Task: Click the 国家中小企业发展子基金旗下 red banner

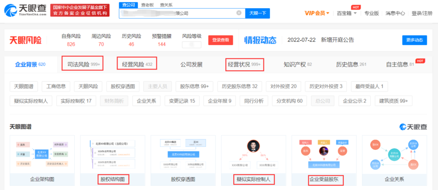Action: 80,10
